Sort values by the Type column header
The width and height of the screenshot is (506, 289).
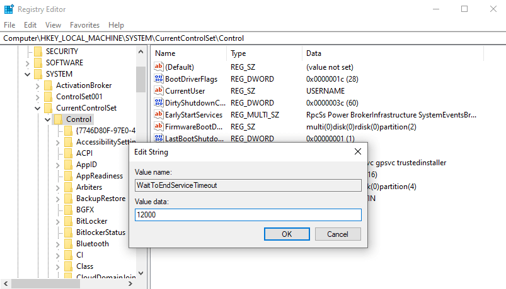click(x=264, y=53)
